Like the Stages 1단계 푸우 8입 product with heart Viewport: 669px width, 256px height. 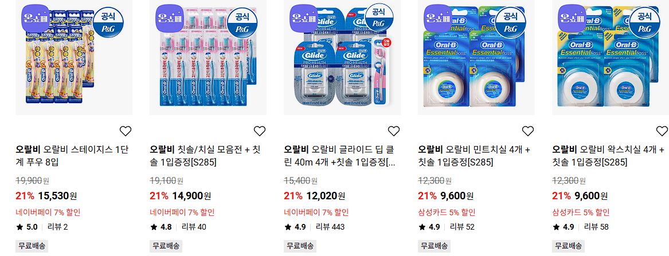click(x=126, y=131)
